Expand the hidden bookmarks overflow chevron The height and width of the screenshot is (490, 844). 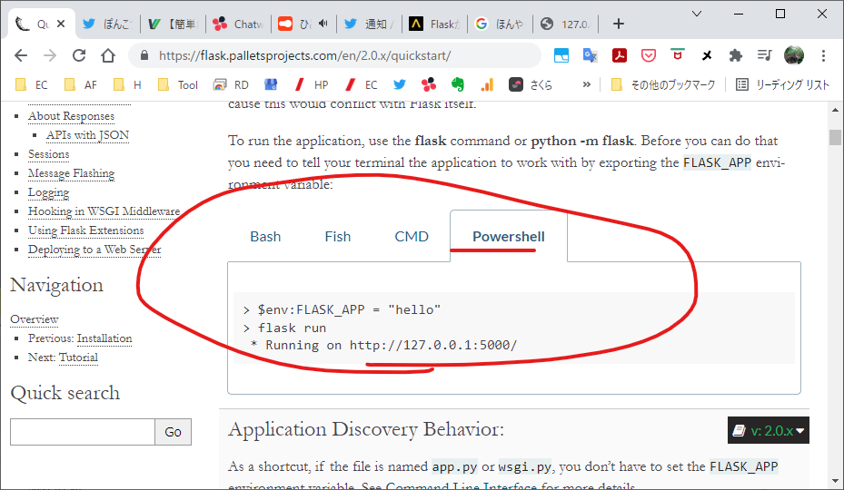point(587,84)
